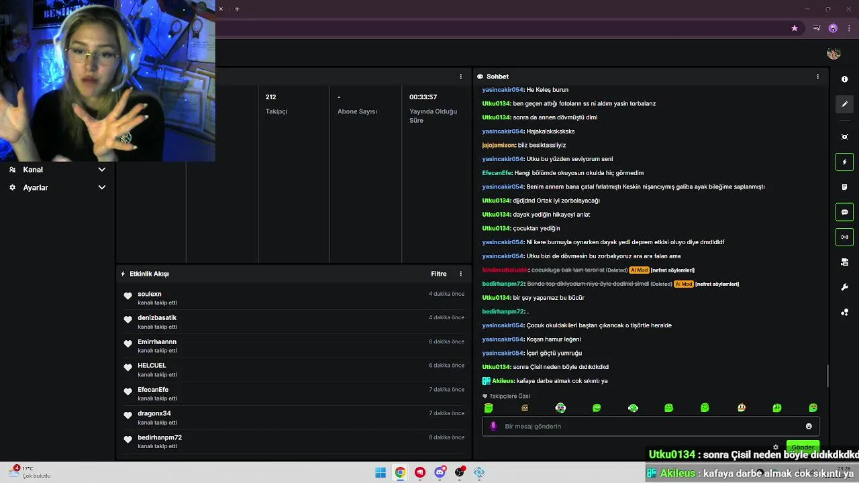The width and height of the screenshot is (859, 483).
Task: Click the chat message input field
Action: coord(650,426)
